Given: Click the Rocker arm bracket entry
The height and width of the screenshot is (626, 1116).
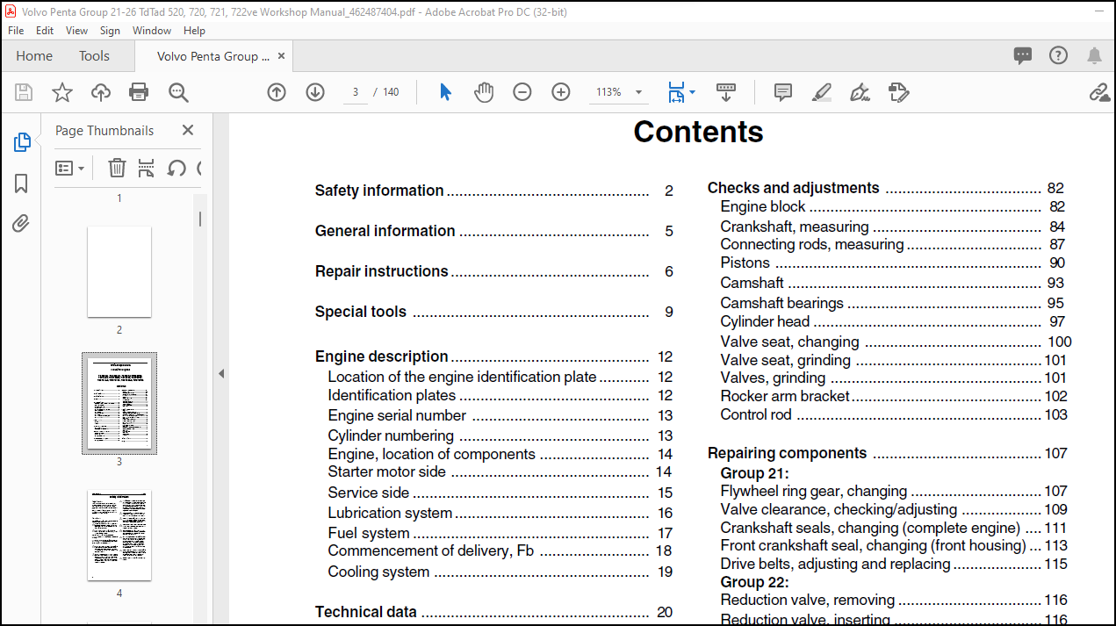Looking at the screenshot, I should click(894, 396).
